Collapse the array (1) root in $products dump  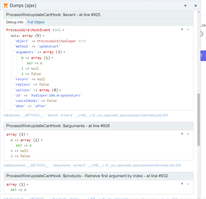[x=27, y=185]
